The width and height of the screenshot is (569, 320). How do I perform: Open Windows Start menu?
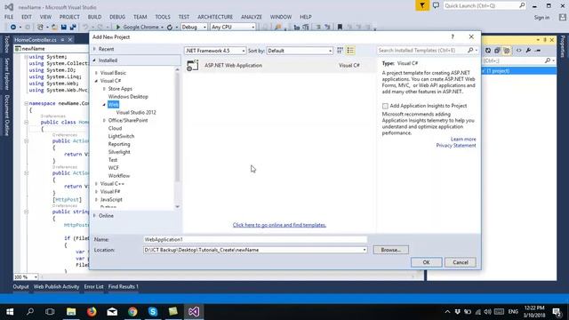point(10,312)
